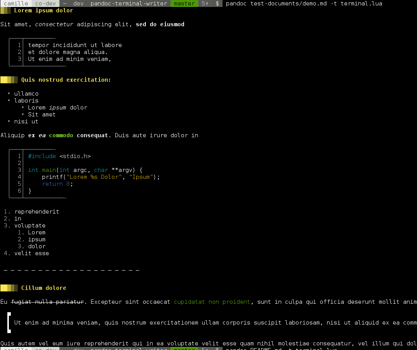Click the 'return' keyword in code
The height and width of the screenshot is (350, 417).
[x=52, y=184]
